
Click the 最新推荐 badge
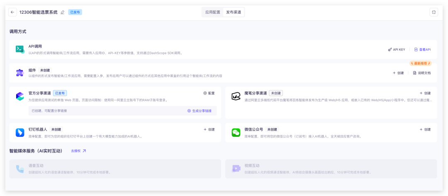(x=420, y=63)
